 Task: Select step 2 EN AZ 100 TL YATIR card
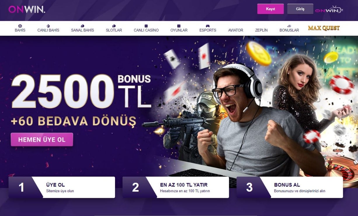point(175,187)
